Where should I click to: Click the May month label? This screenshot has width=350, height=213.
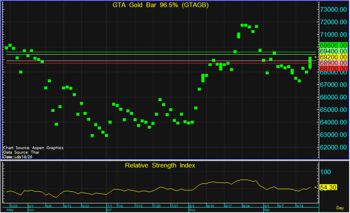point(10,210)
